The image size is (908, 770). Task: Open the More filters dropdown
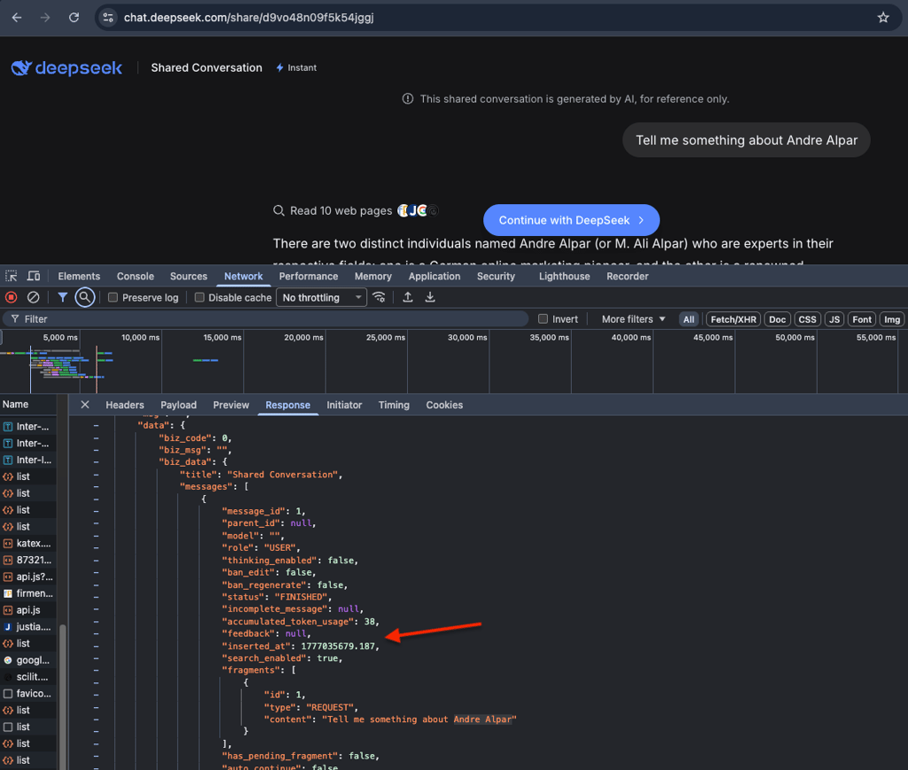[x=633, y=318]
